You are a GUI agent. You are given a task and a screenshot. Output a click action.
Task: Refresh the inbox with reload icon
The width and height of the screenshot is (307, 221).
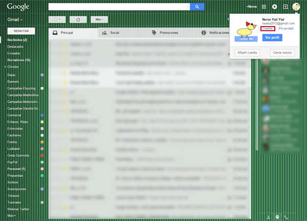coord(78,19)
